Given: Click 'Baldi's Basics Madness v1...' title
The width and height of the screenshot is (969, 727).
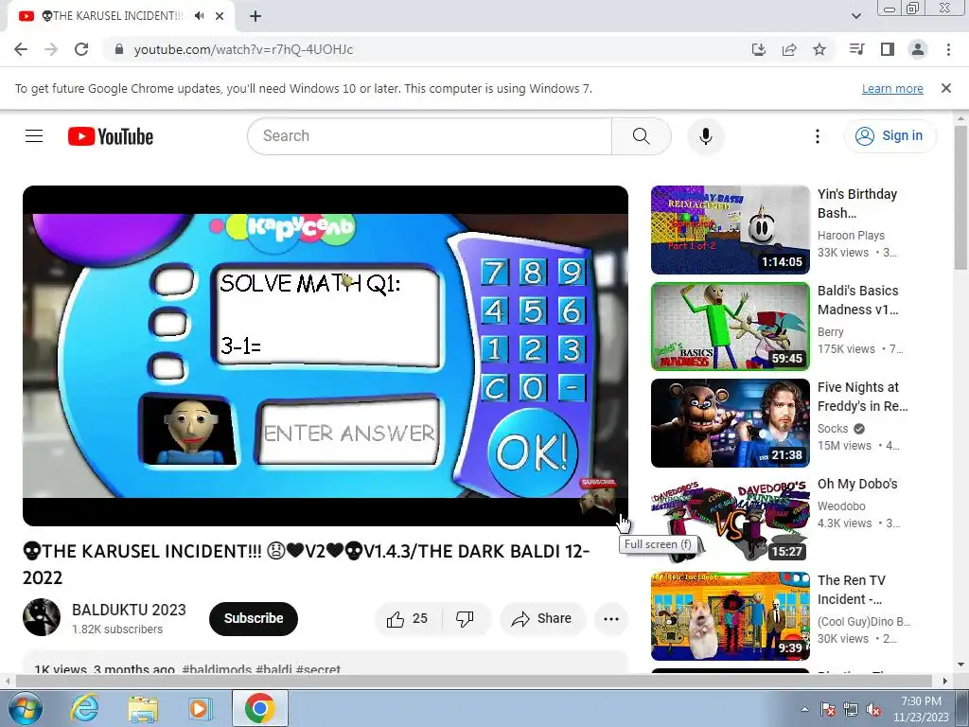Looking at the screenshot, I should click(857, 300).
